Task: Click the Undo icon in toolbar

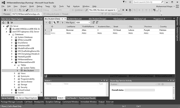Action: (32, 10)
